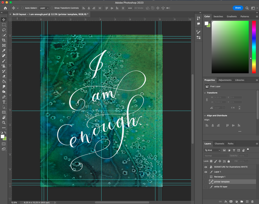This screenshot has width=259, height=204.
Task: Click the vertical hue spectrum slider
Action: [254, 47]
